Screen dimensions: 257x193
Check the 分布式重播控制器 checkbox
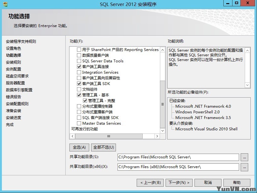(x=79, y=106)
